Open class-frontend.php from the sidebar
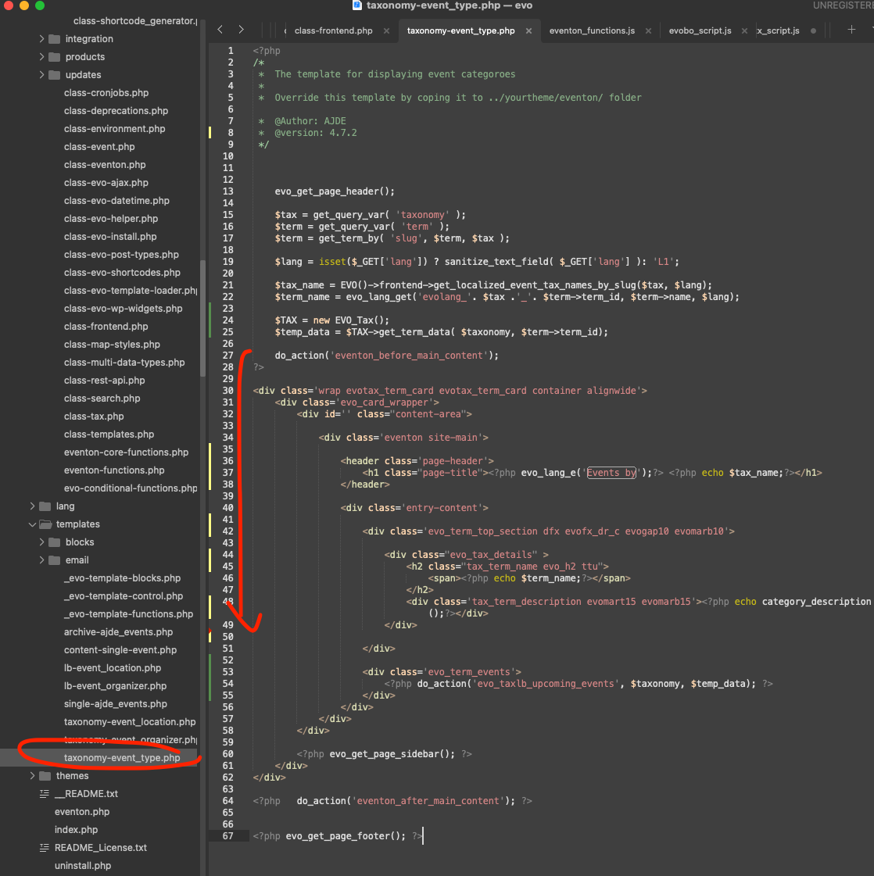874x876 pixels. click(106, 327)
